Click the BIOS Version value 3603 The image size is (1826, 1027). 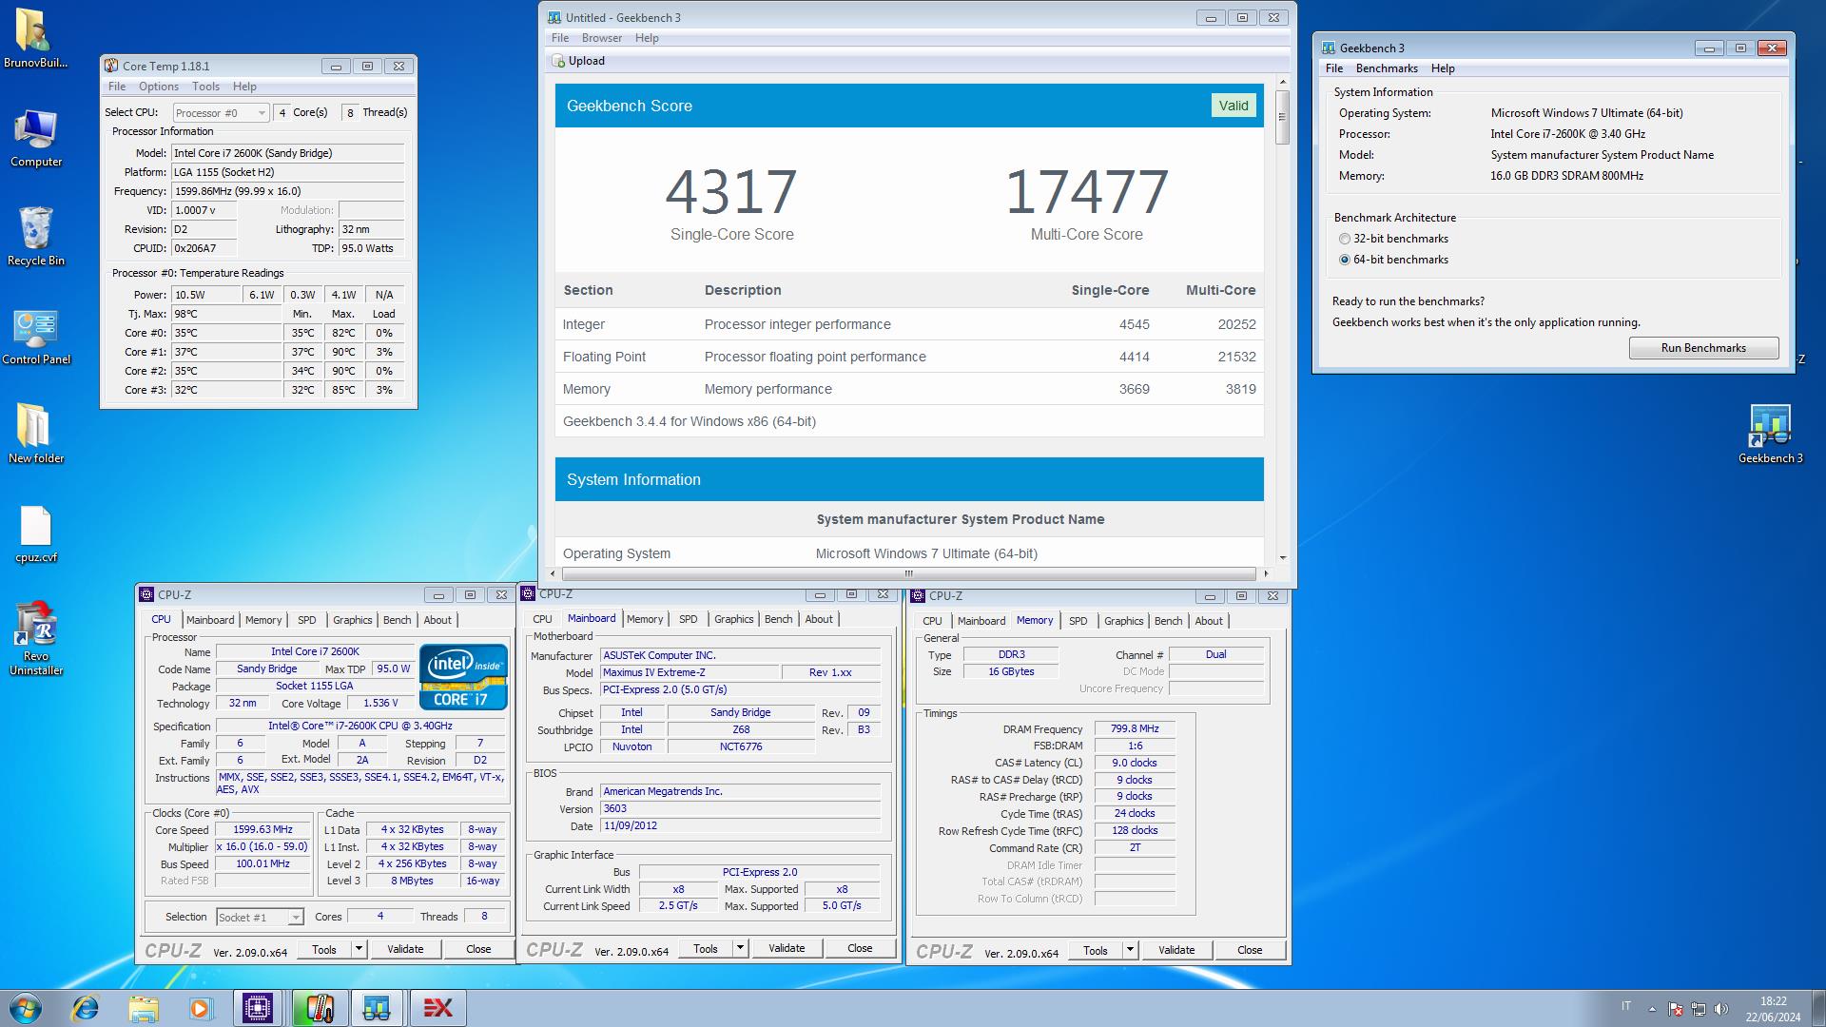[740, 809]
